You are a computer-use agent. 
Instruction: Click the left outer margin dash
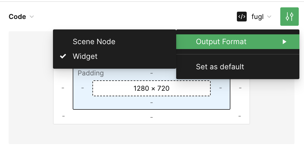(x=63, y=88)
